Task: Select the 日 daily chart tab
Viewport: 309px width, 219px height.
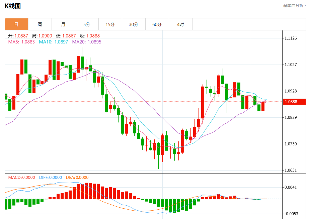Action: (x=16, y=24)
